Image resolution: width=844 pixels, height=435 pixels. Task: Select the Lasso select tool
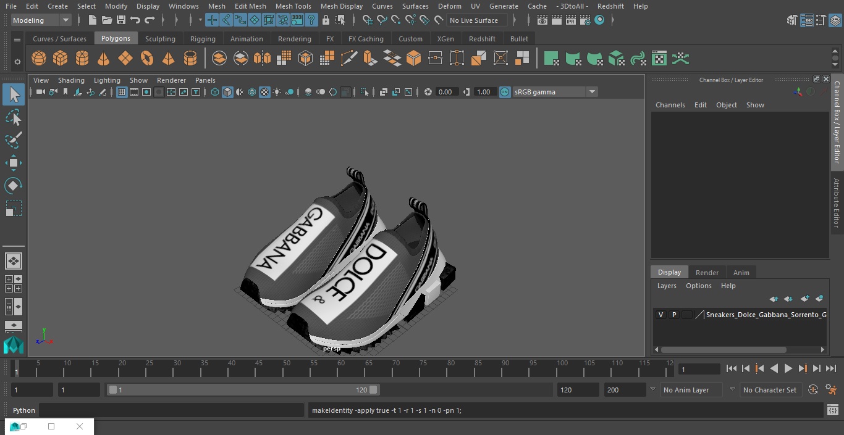click(14, 117)
